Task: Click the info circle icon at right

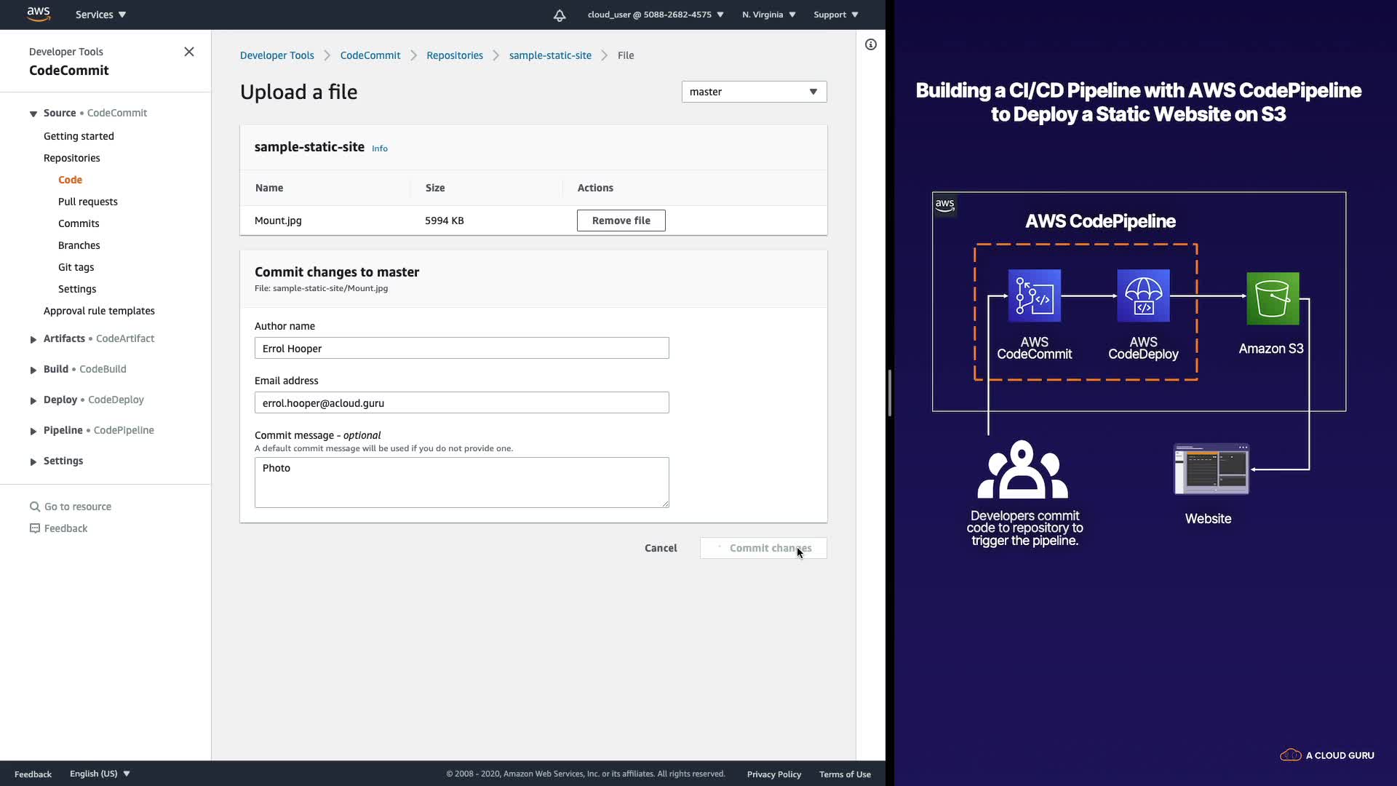Action: [x=871, y=44]
